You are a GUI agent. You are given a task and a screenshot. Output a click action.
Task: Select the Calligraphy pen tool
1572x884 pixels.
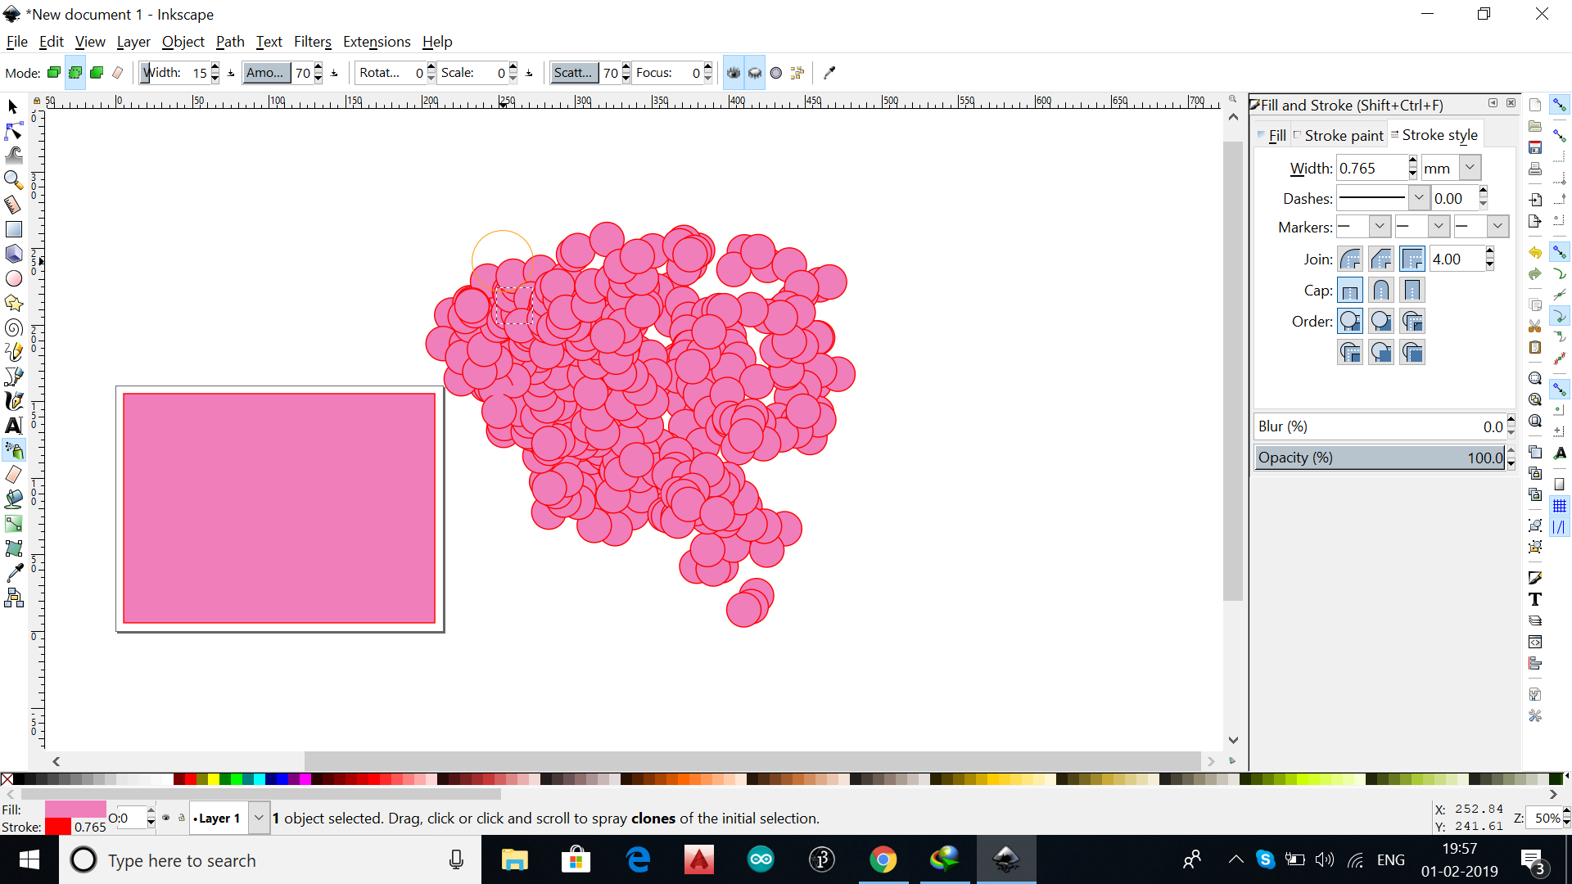coord(13,401)
